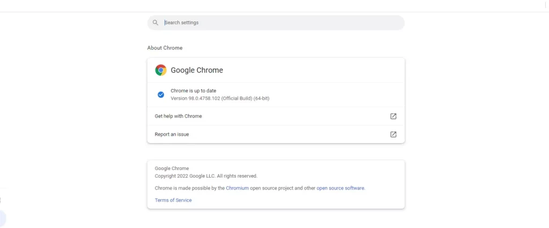Click the Google Chrome logo icon

coord(161,70)
